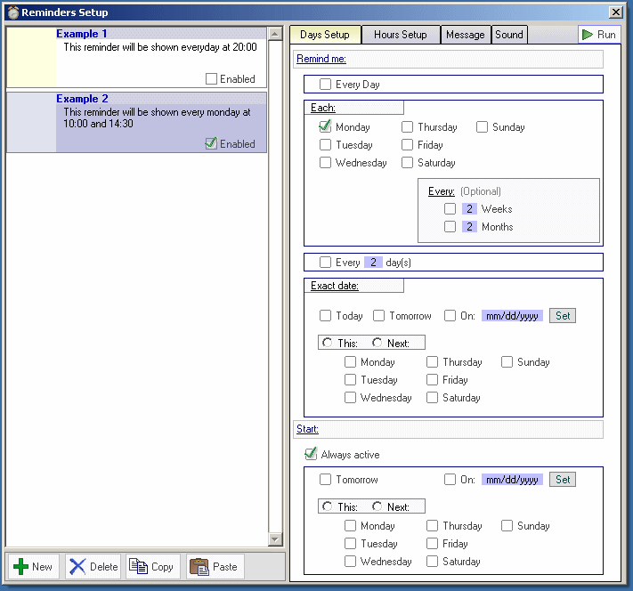Check Thursday in Exact date weekday list
The width and height of the screenshot is (633, 591).
(x=432, y=361)
